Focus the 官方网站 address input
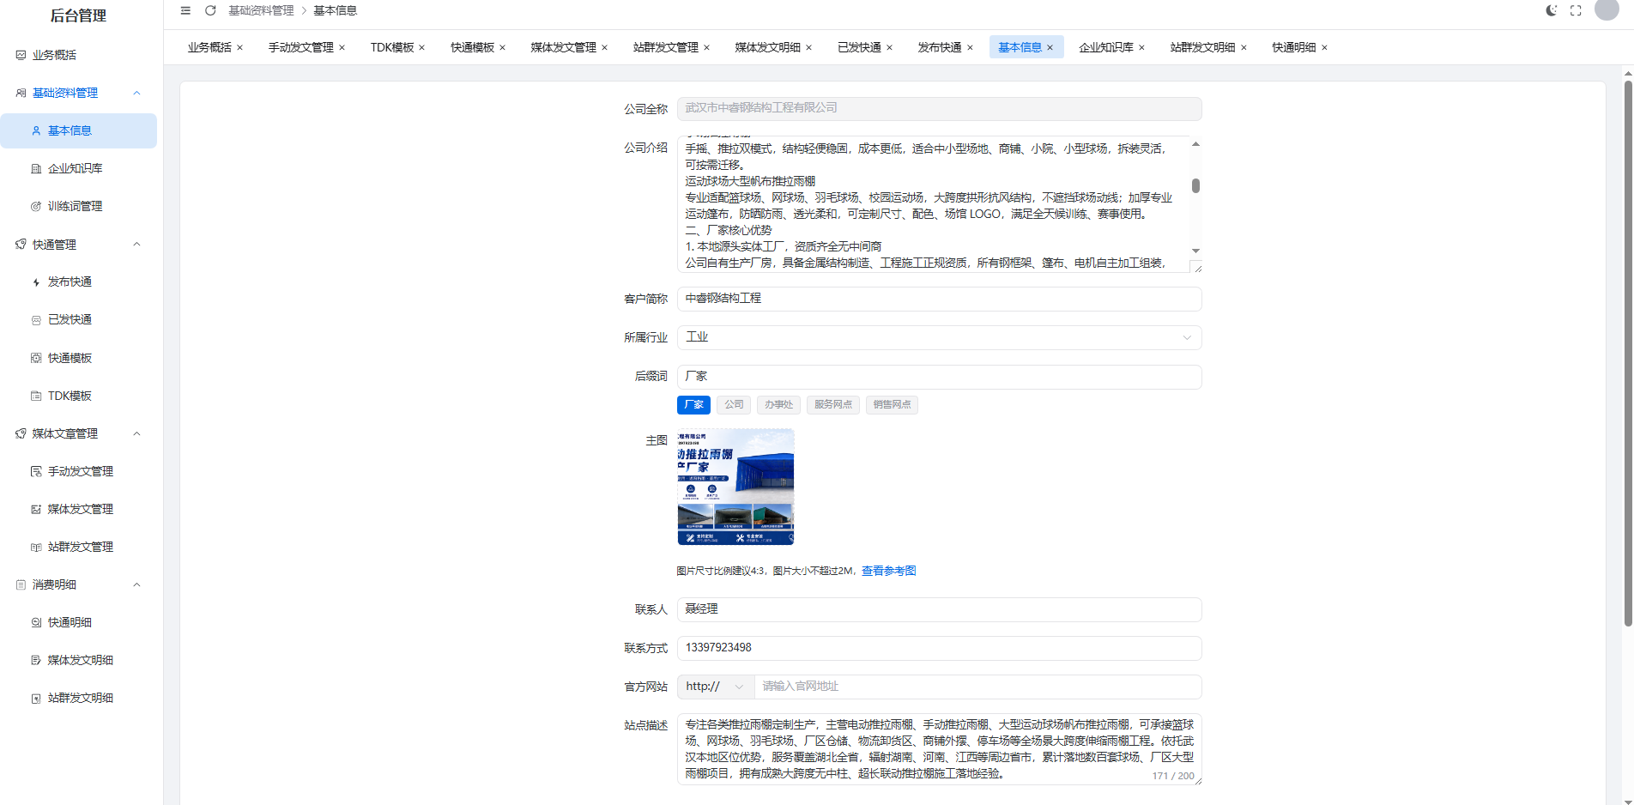 pyautogui.click(x=977, y=687)
